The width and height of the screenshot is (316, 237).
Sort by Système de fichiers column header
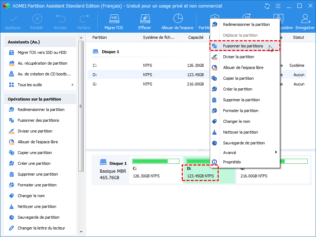159,37
